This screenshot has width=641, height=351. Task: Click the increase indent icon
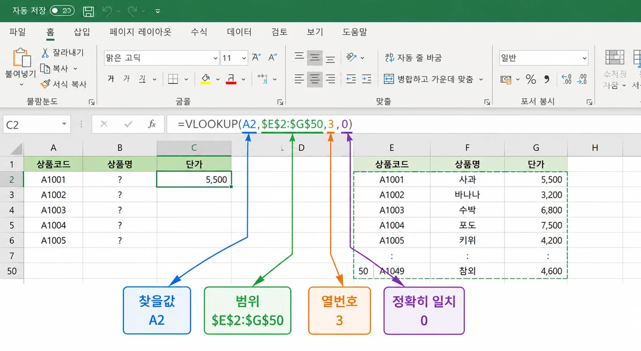[x=366, y=79]
